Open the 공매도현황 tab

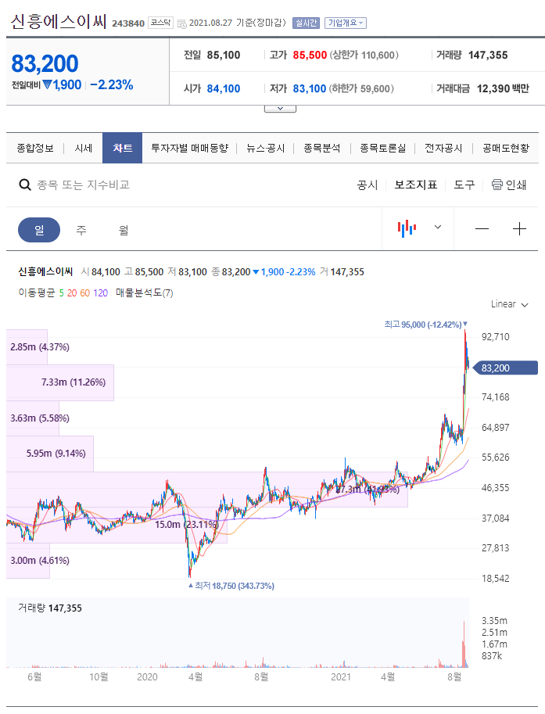click(506, 148)
